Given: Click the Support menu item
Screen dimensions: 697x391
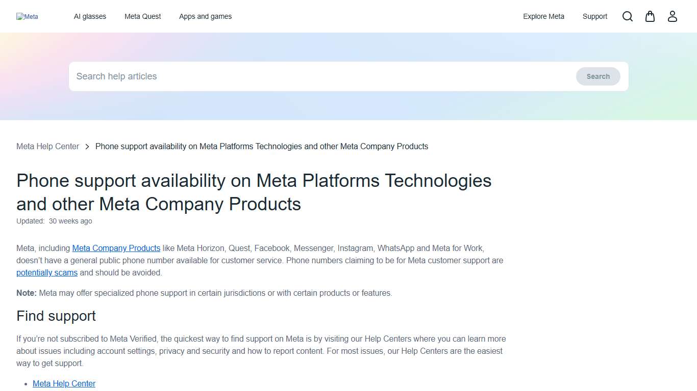Looking at the screenshot, I should (x=594, y=16).
